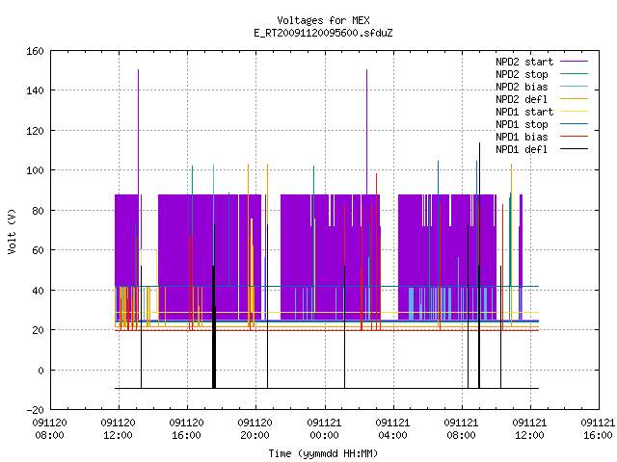Click the purple line sample beside NPD2 start
The height and width of the screenshot is (462, 617).
(x=574, y=62)
